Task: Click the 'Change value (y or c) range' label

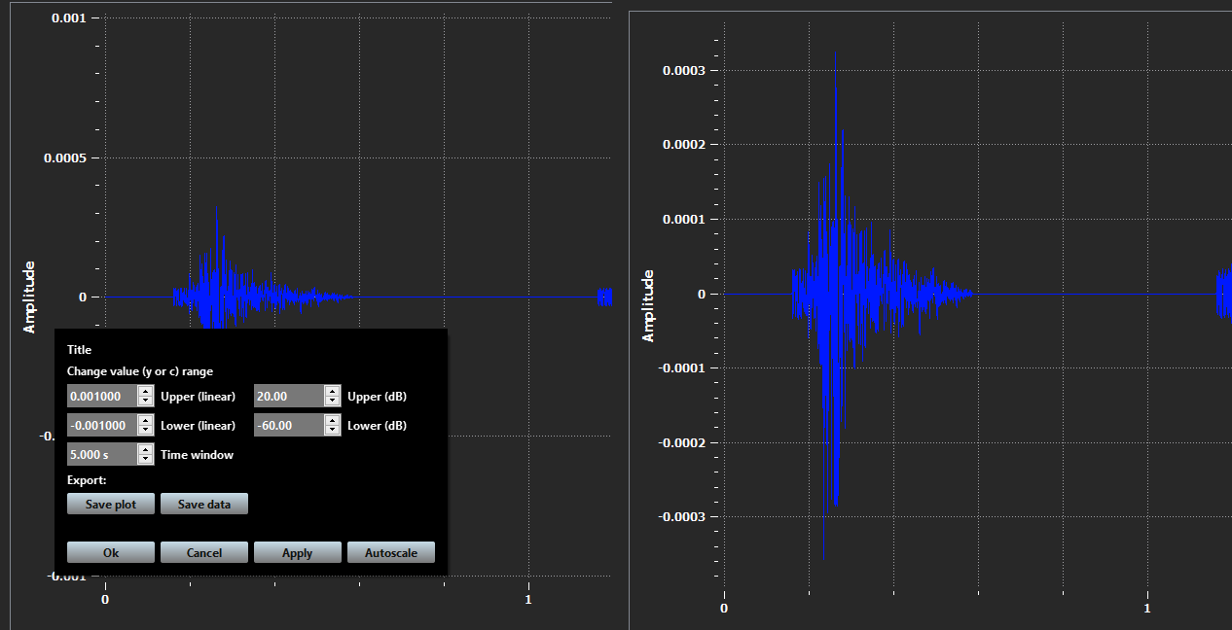Action: click(140, 371)
